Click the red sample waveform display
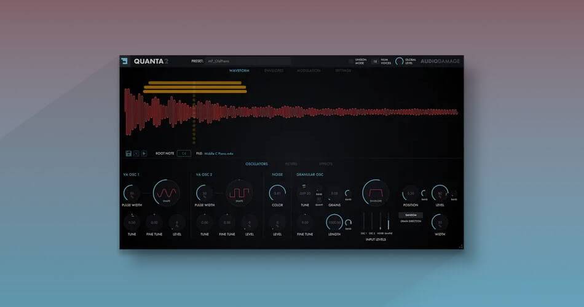 291,112
